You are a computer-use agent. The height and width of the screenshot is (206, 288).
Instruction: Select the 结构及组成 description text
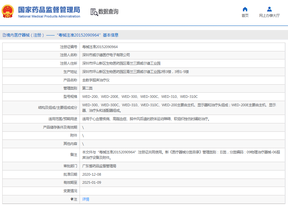click(x=179, y=108)
